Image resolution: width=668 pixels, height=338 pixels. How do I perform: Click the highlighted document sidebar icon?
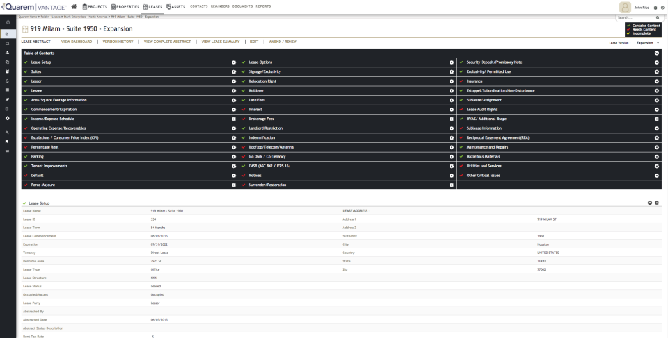pos(7,34)
